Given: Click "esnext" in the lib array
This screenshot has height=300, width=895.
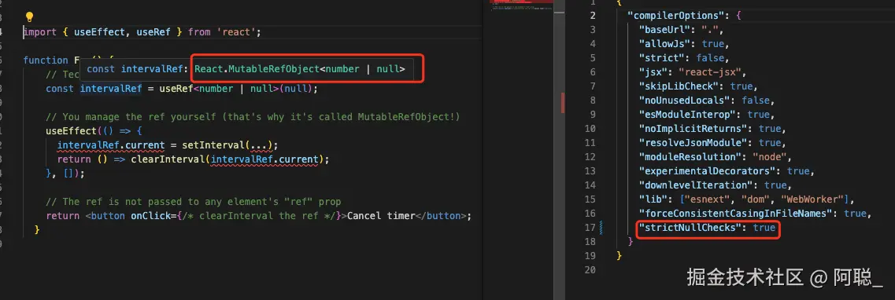Looking at the screenshot, I should pos(706,199).
